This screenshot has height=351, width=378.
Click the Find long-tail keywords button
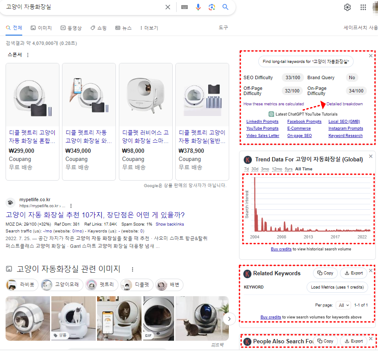(306, 62)
